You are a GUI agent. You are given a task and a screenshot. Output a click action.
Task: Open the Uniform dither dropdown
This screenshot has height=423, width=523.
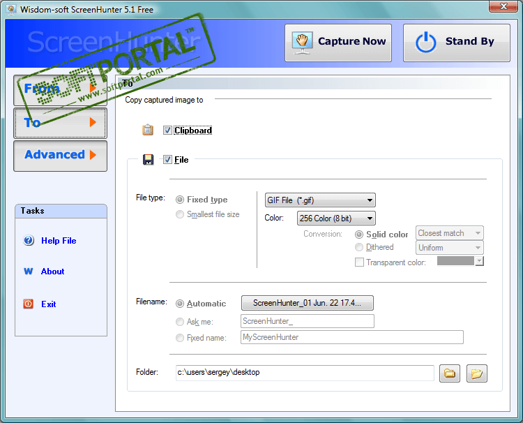[x=449, y=247]
